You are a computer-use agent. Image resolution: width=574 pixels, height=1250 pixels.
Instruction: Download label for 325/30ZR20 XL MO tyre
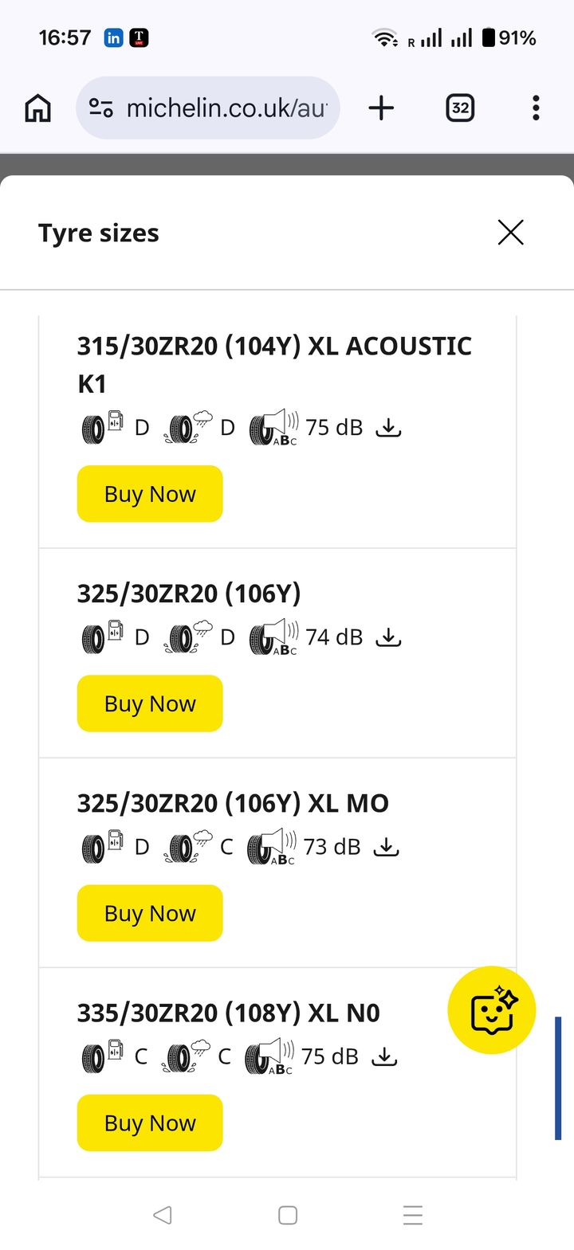pyautogui.click(x=387, y=848)
